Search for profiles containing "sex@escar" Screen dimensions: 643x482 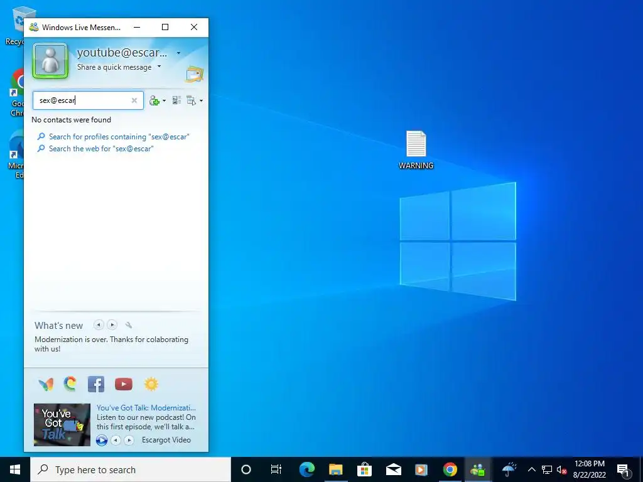(119, 136)
